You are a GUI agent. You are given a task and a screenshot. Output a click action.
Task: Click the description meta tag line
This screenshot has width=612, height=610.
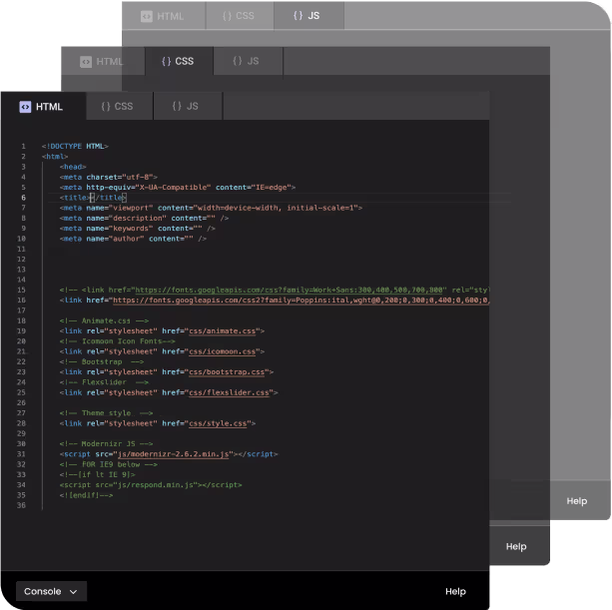144,219
